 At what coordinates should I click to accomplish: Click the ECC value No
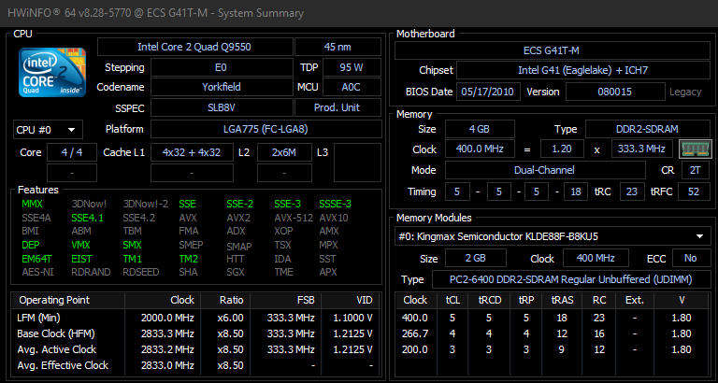691,258
